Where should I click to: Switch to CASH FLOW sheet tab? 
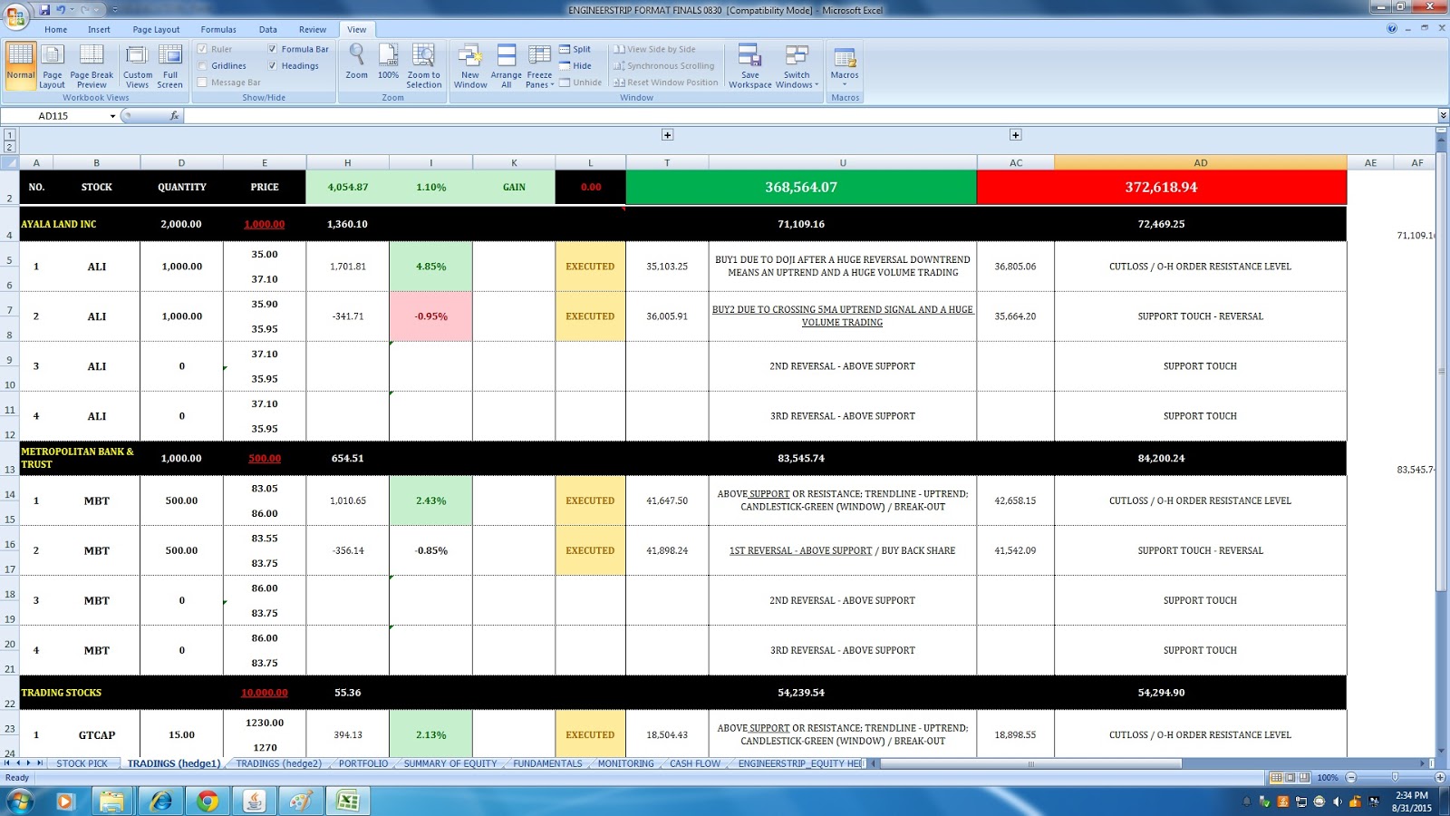pos(695,763)
